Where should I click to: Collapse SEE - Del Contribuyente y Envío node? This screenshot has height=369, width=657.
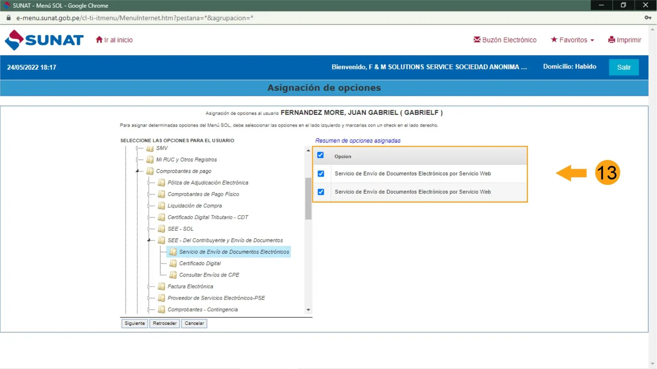click(x=149, y=240)
